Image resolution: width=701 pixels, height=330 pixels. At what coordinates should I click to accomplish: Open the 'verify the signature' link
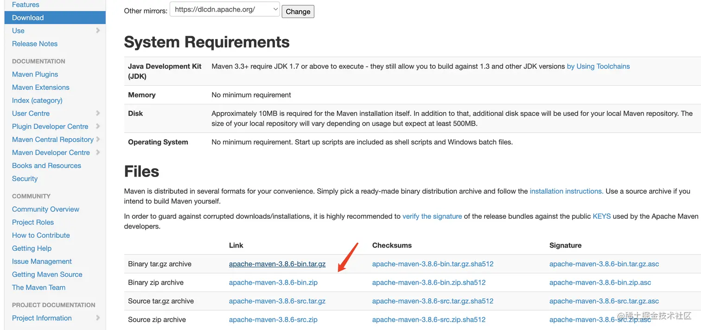[432, 216]
